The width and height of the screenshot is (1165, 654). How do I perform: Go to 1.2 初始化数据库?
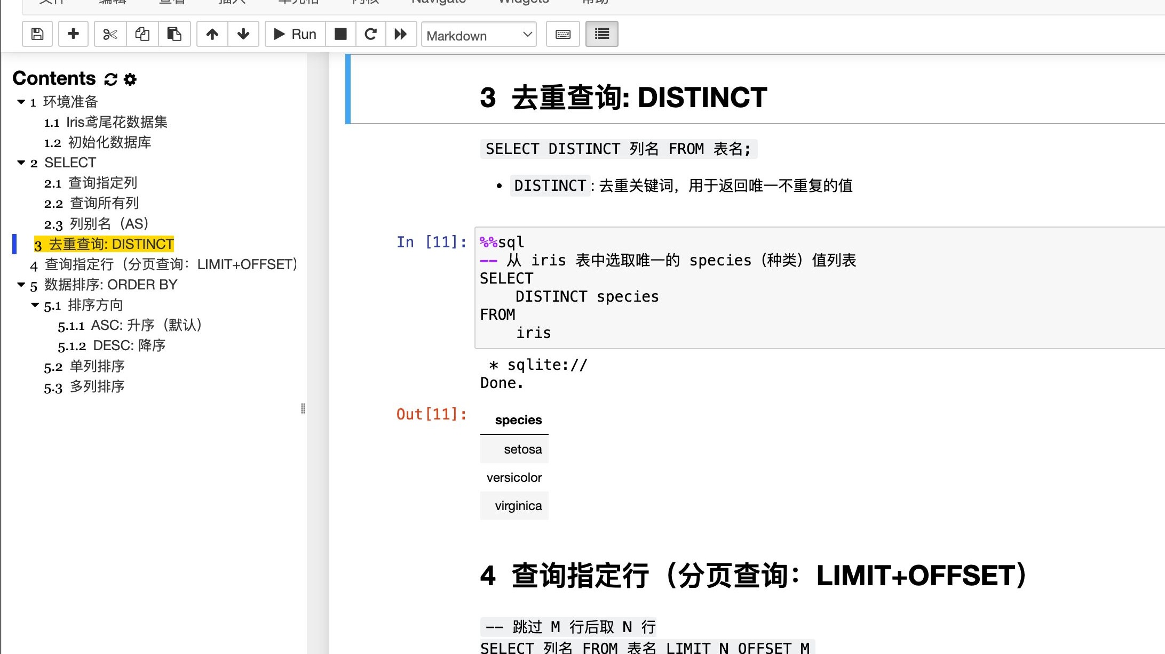[x=98, y=142]
